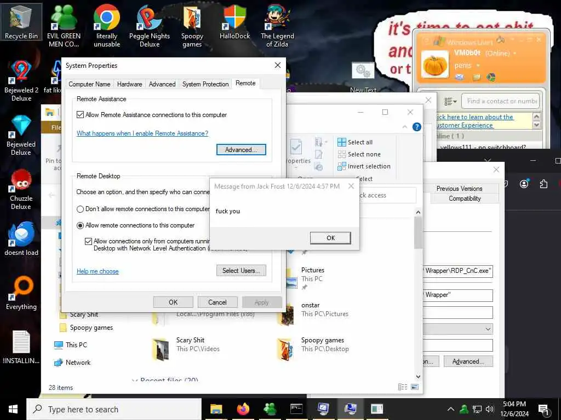561x420 pixels.
Task: Select Don't allow remote connections radio
Action: coord(80,209)
